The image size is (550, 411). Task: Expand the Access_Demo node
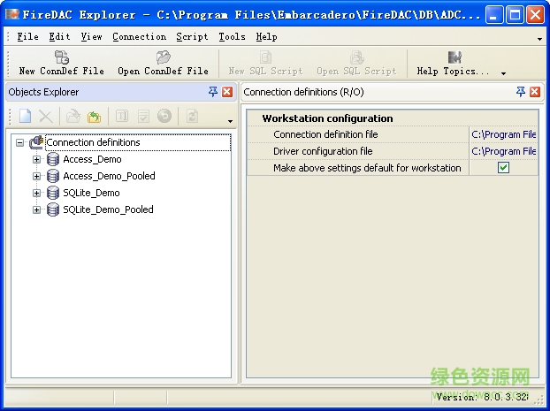pos(36,160)
